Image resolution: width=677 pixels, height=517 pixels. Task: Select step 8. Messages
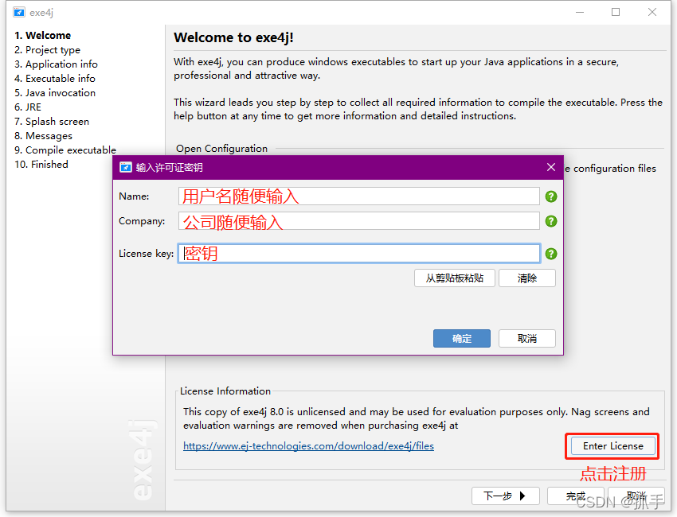[43, 136]
